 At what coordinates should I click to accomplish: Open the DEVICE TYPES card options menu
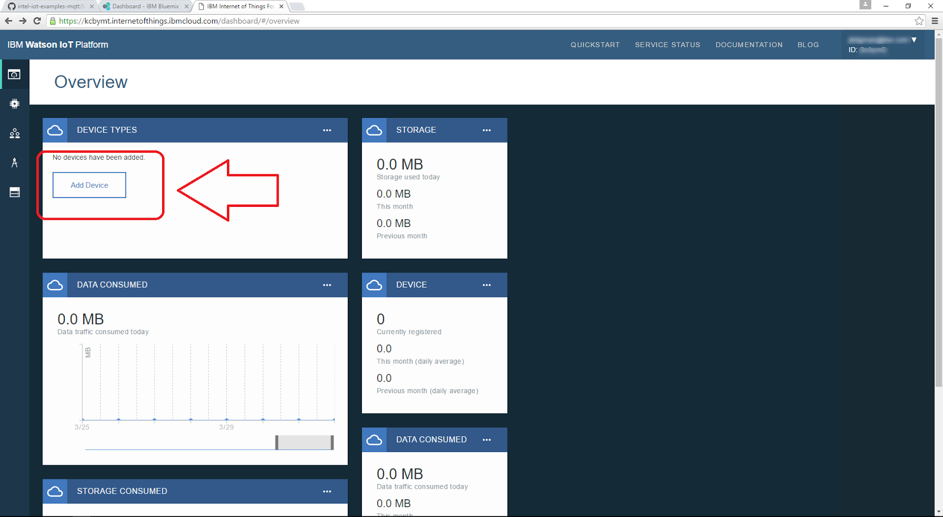(x=327, y=130)
